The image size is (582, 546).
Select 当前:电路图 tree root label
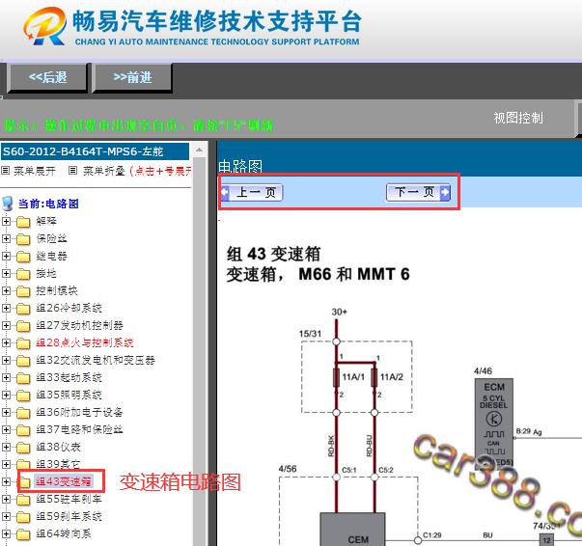click(x=48, y=204)
